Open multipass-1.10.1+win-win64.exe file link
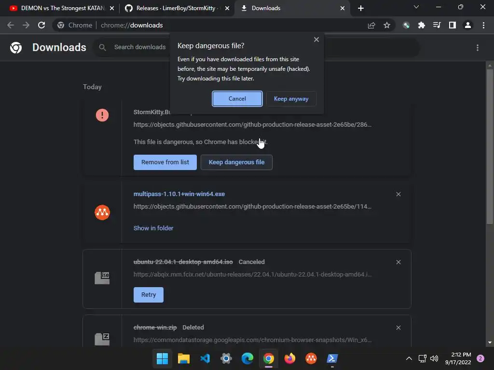Image resolution: width=494 pixels, height=370 pixels. [x=179, y=194]
